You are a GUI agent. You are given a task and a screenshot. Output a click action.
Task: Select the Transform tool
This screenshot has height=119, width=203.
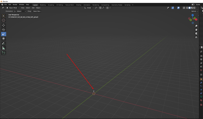[x=3, y=38]
